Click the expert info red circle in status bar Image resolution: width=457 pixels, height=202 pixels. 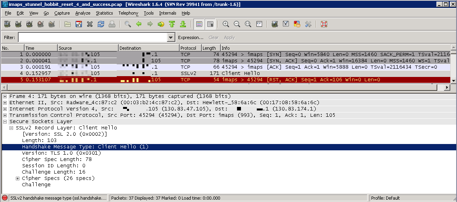point(5,198)
